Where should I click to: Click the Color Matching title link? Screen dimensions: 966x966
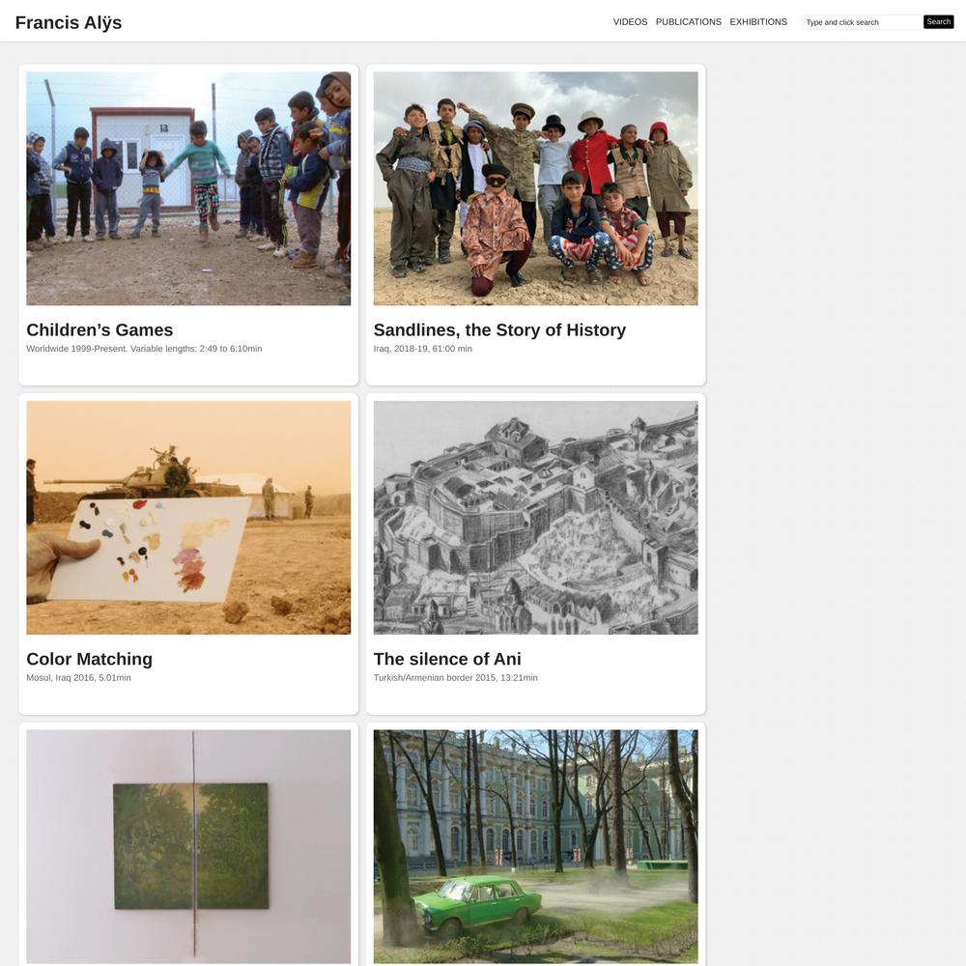(x=89, y=659)
